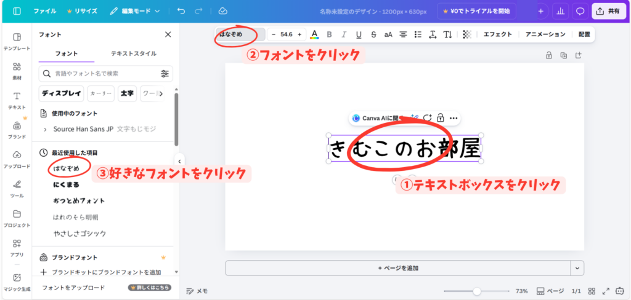
Task: Open the transparency control
Action: pyautogui.click(x=467, y=34)
